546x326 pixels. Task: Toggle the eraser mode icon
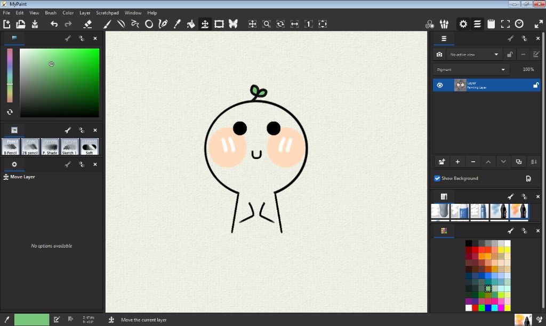pyautogui.click(x=88, y=24)
